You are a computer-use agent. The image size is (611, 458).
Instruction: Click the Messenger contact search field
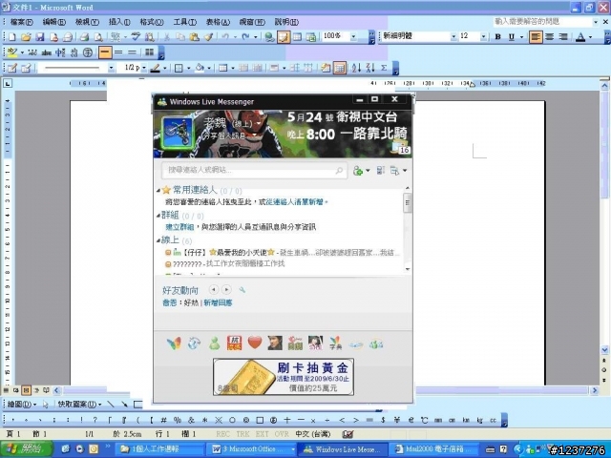click(254, 170)
